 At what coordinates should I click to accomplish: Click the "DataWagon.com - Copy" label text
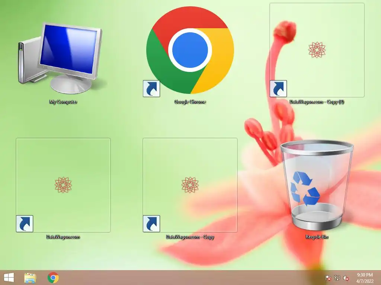[x=190, y=237]
